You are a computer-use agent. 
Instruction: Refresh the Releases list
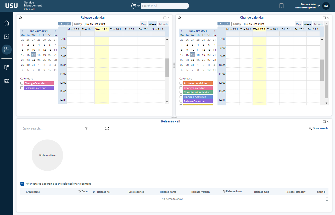pyautogui.click(x=107, y=128)
